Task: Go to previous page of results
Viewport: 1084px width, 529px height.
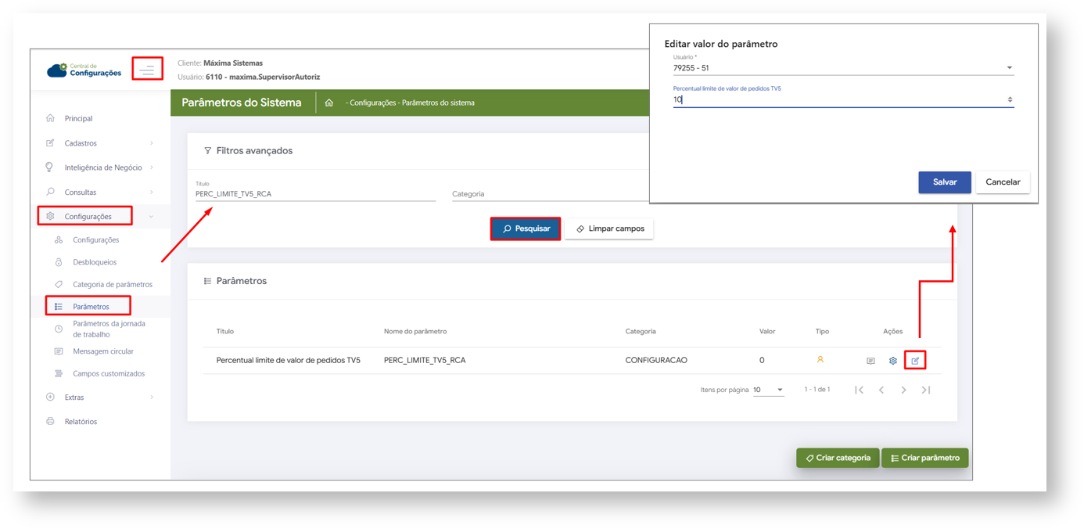Action: 881,390
